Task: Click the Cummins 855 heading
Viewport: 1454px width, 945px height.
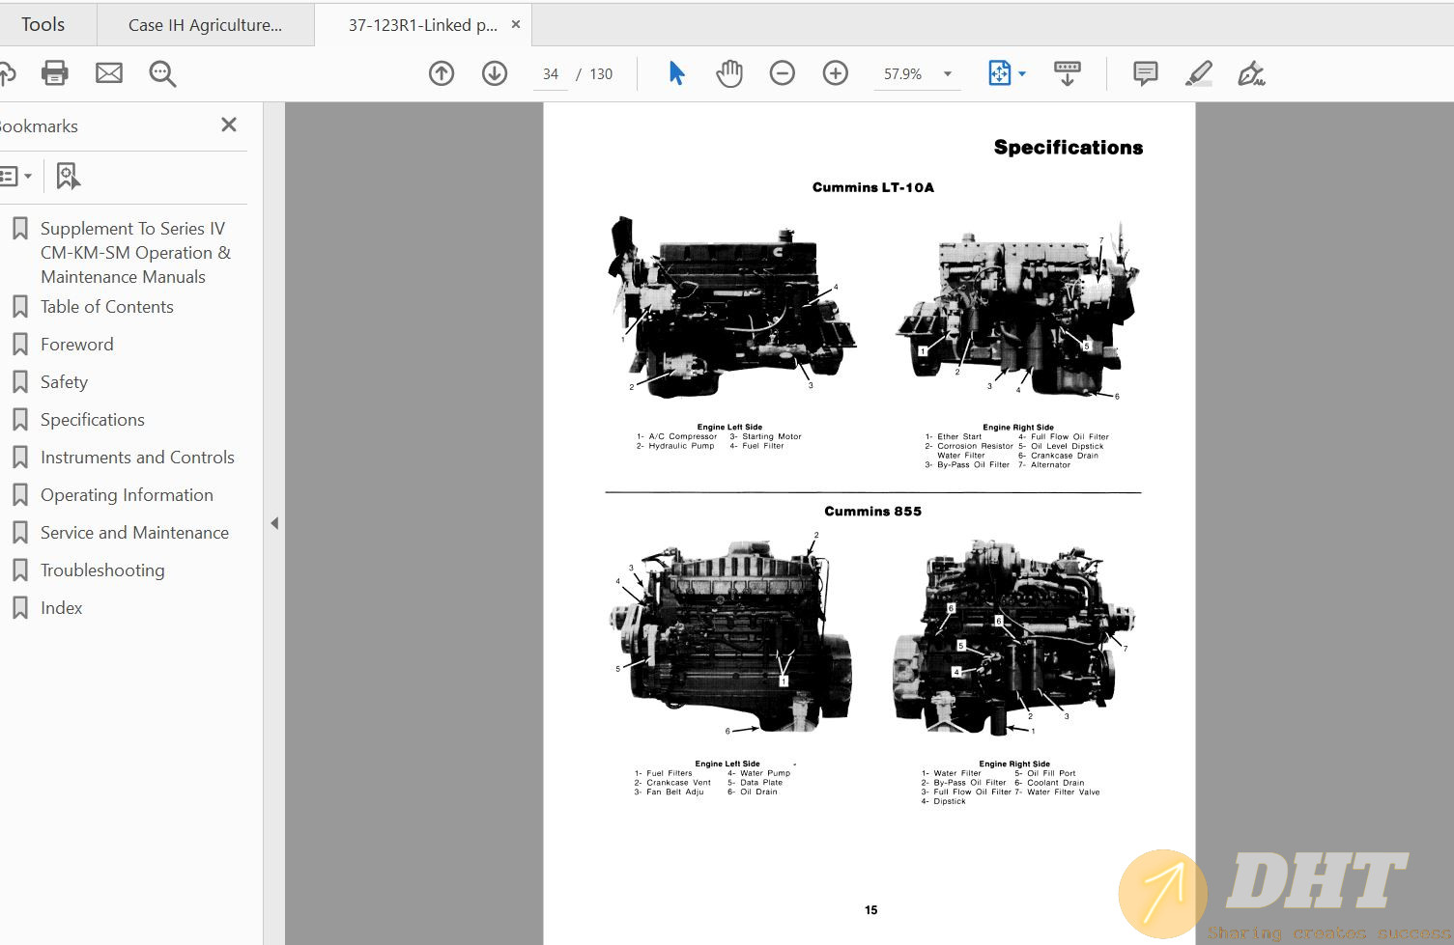Action: coord(873,512)
